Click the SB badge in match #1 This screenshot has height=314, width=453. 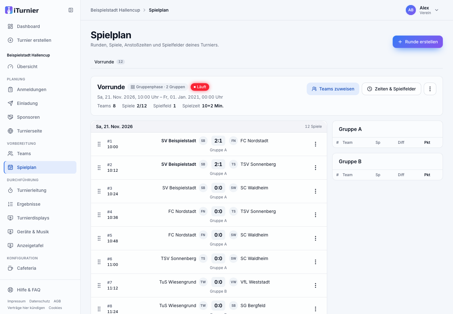[203, 141]
